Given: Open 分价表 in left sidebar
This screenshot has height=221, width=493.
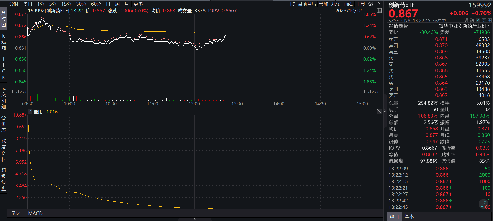Looking at the screenshot, I should (4, 124).
